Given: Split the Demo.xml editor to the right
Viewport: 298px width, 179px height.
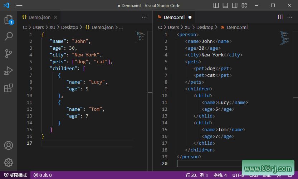Looking at the screenshot, I should pyautogui.click(x=280, y=17).
